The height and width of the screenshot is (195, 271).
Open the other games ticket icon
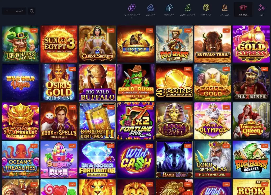[151, 8]
